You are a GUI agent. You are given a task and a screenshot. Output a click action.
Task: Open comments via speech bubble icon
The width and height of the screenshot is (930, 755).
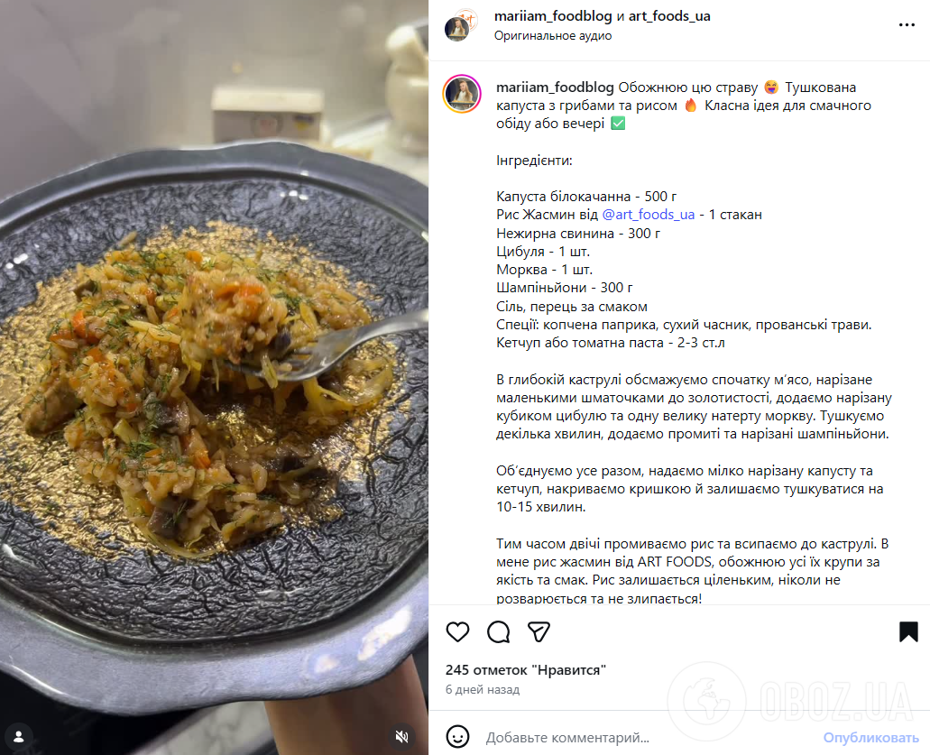(499, 631)
